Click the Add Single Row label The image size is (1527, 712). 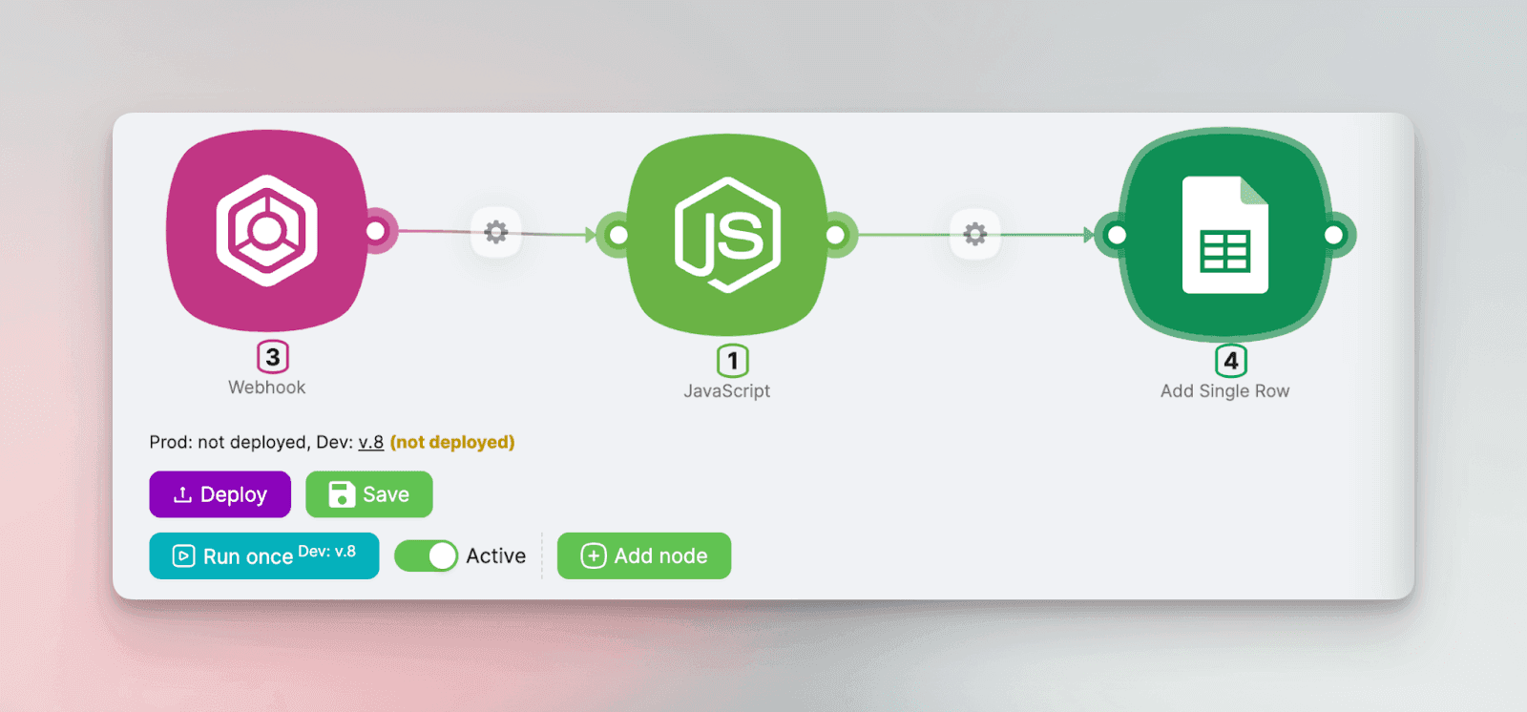pyautogui.click(x=1224, y=391)
